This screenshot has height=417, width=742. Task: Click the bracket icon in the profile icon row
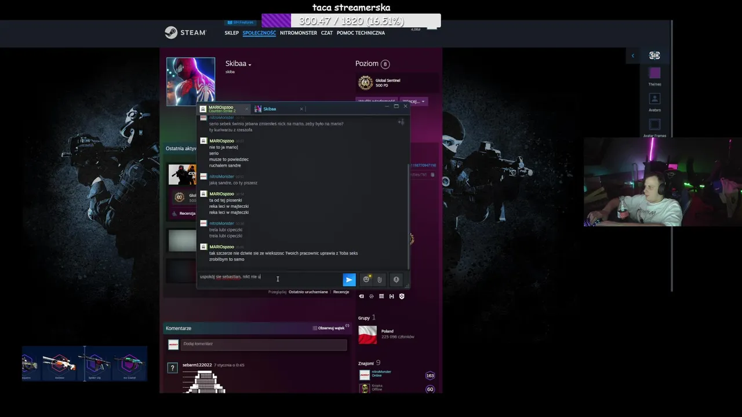[x=391, y=296]
